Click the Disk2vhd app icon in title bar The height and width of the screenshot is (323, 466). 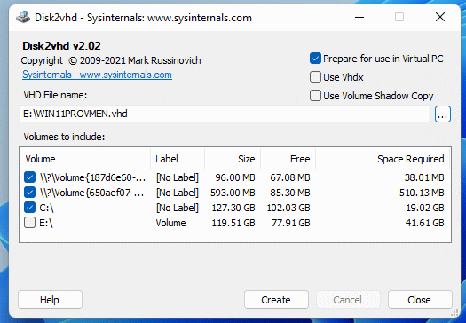point(23,17)
